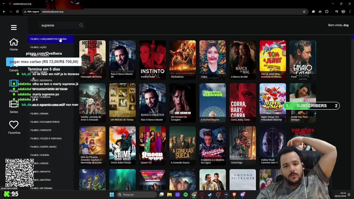Open A Incrível Eleanor poster
The image size is (354, 199).
(213, 103)
